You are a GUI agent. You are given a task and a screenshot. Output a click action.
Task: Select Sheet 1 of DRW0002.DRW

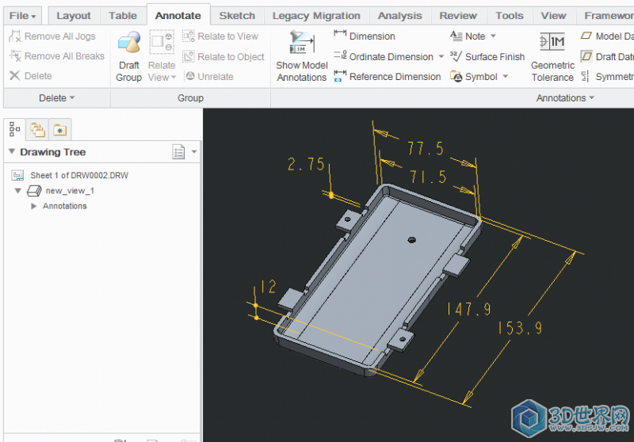pos(78,175)
